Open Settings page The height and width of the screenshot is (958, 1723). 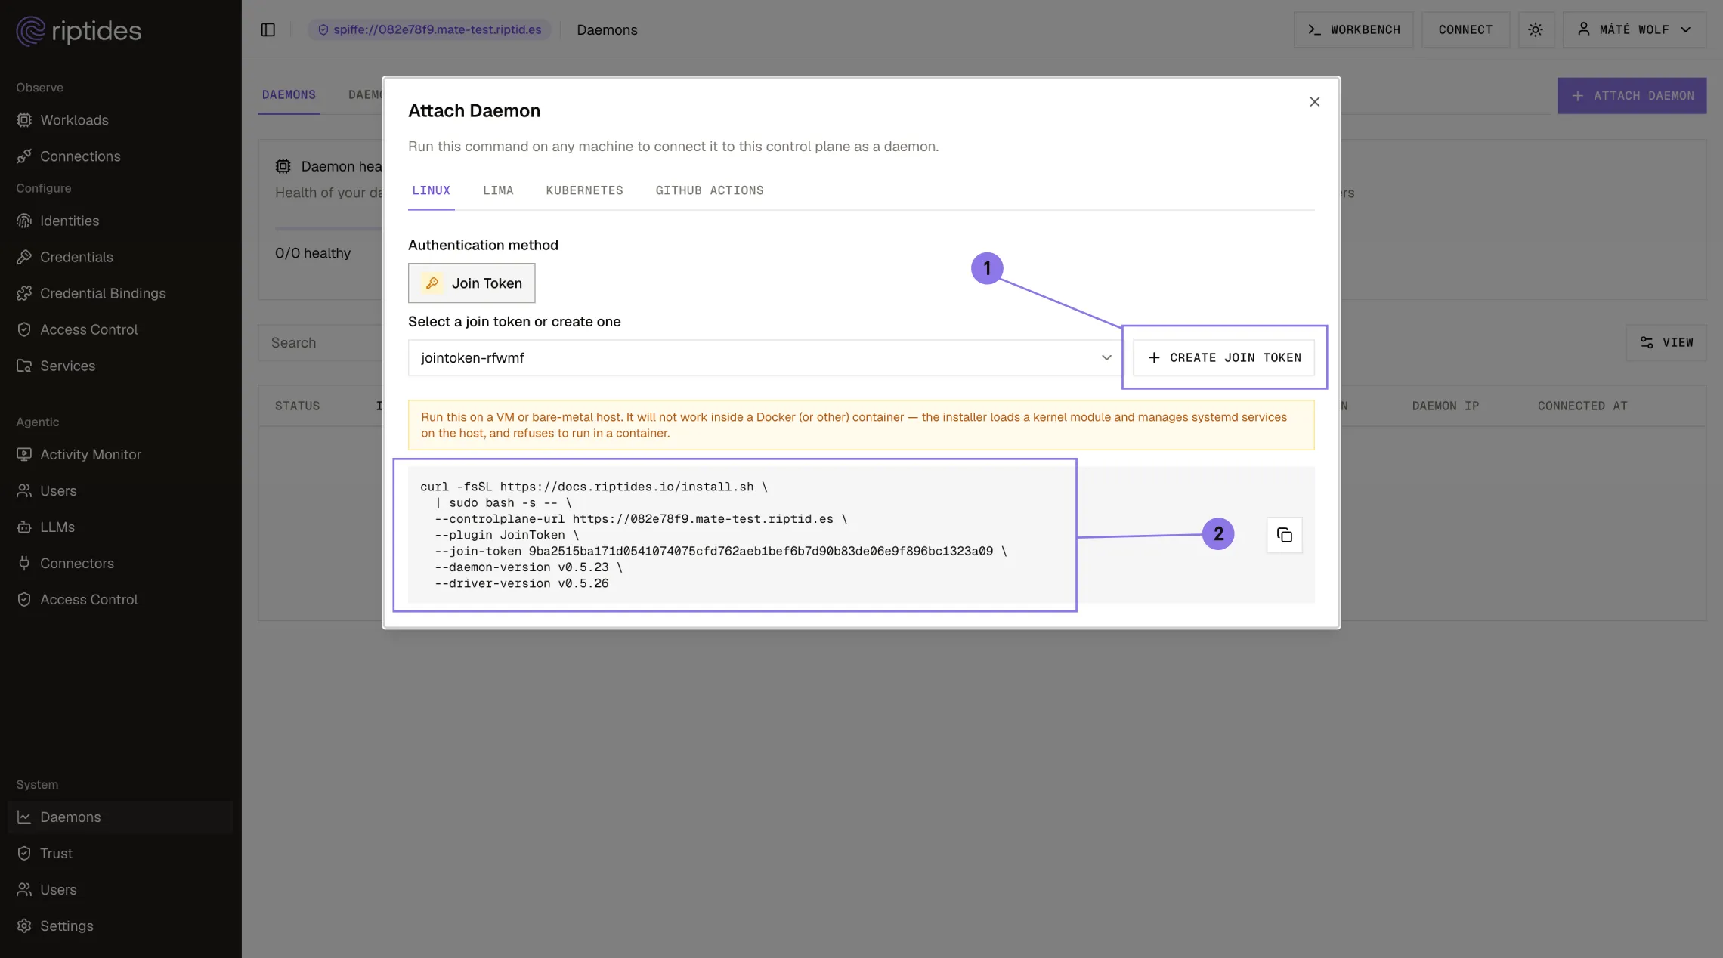point(67,926)
